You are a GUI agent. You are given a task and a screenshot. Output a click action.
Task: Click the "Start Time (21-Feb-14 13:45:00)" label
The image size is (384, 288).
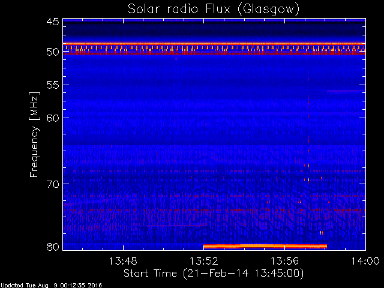click(214, 274)
